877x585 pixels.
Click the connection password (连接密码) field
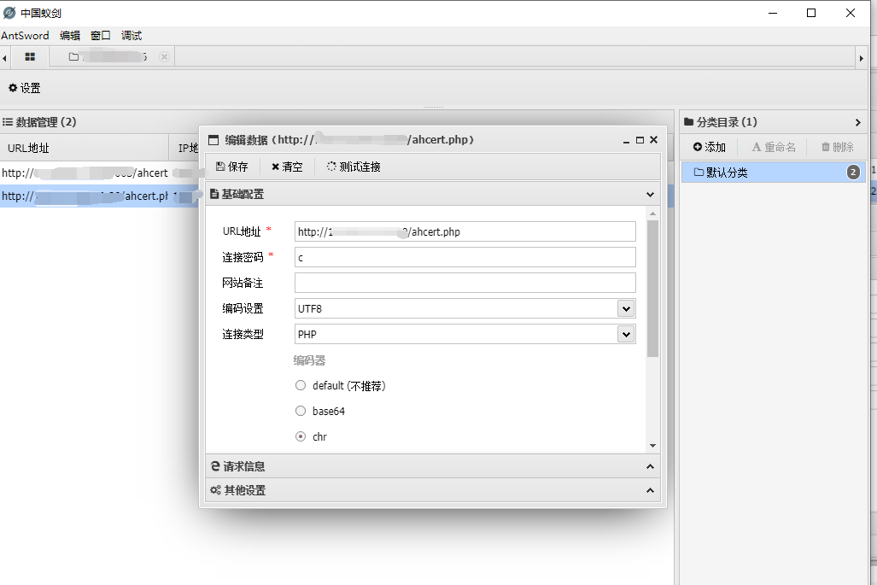pyautogui.click(x=465, y=258)
